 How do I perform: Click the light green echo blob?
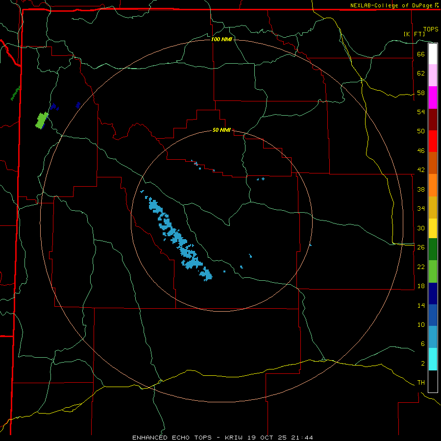[x=42, y=120]
